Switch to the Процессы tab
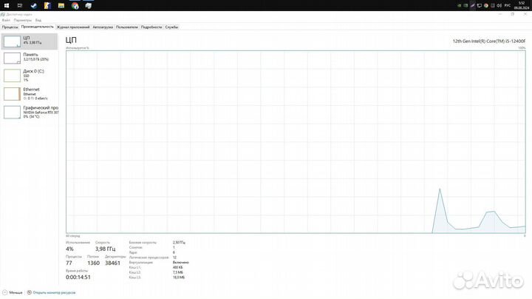 click(x=10, y=27)
